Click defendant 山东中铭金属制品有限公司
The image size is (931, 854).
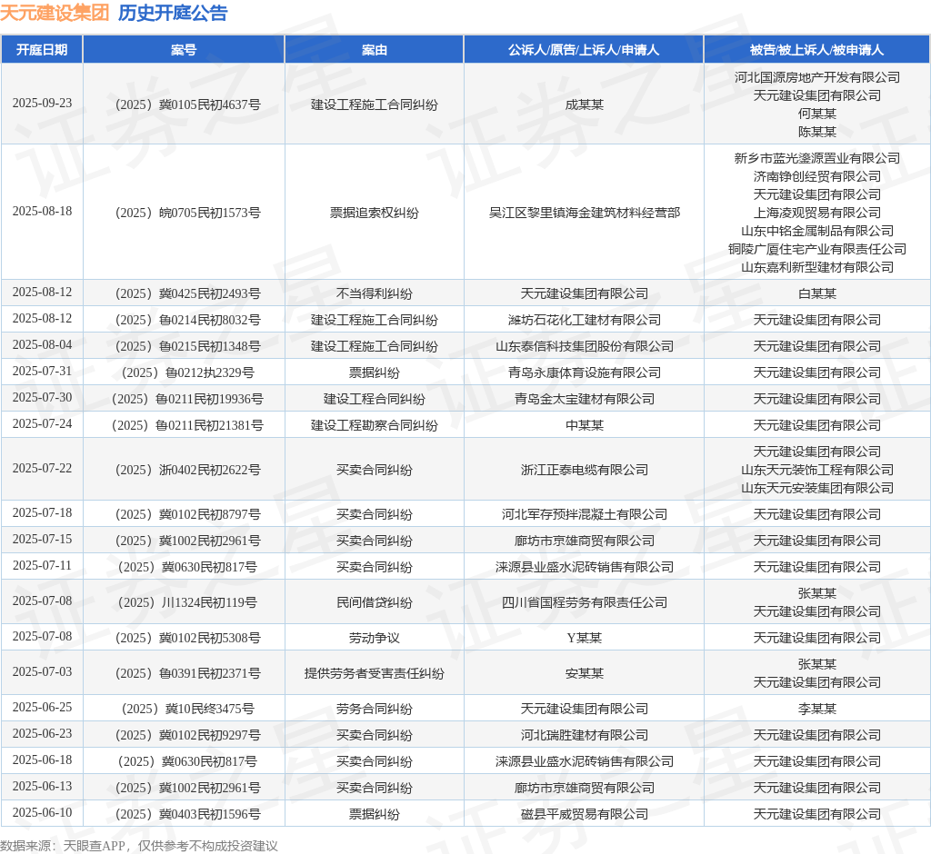[817, 231]
